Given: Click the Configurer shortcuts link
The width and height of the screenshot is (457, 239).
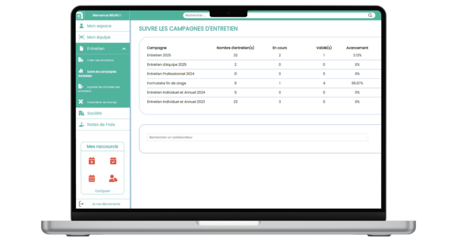Looking at the screenshot, I should pyautogui.click(x=103, y=191).
